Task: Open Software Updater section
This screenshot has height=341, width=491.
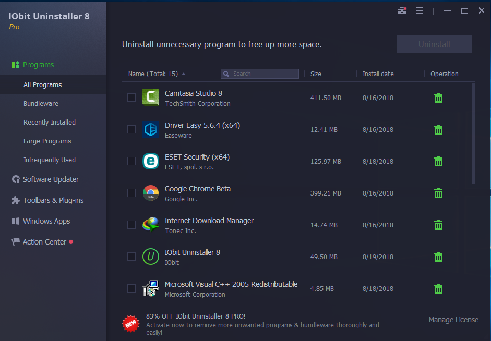Action: (51, 179)
